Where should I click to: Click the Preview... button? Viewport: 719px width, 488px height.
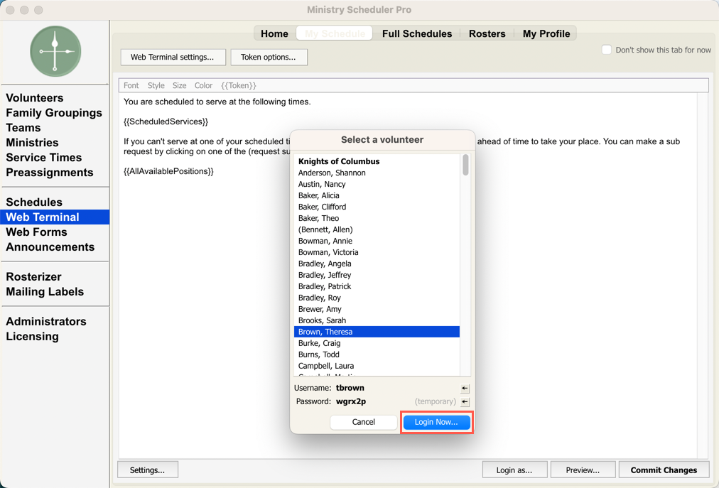(583, 470)
